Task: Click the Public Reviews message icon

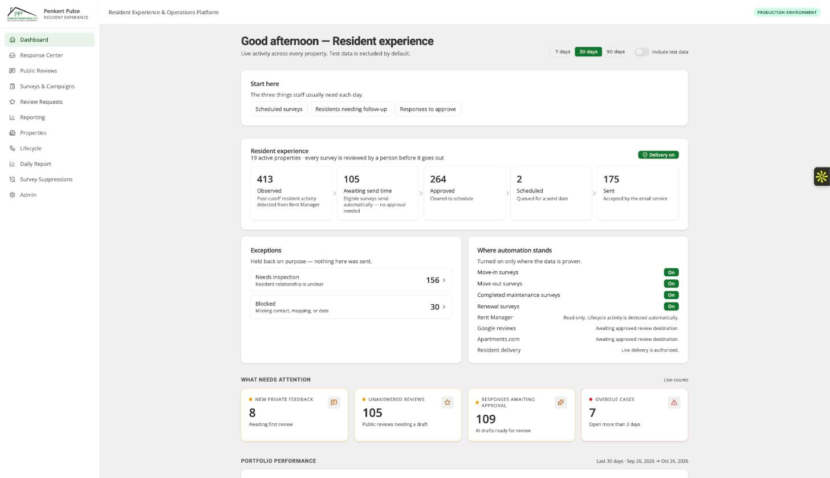Action: pos(13,71)
